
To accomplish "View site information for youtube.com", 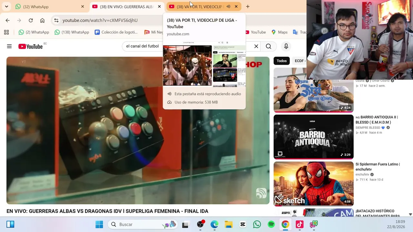I will coord(56,20).
